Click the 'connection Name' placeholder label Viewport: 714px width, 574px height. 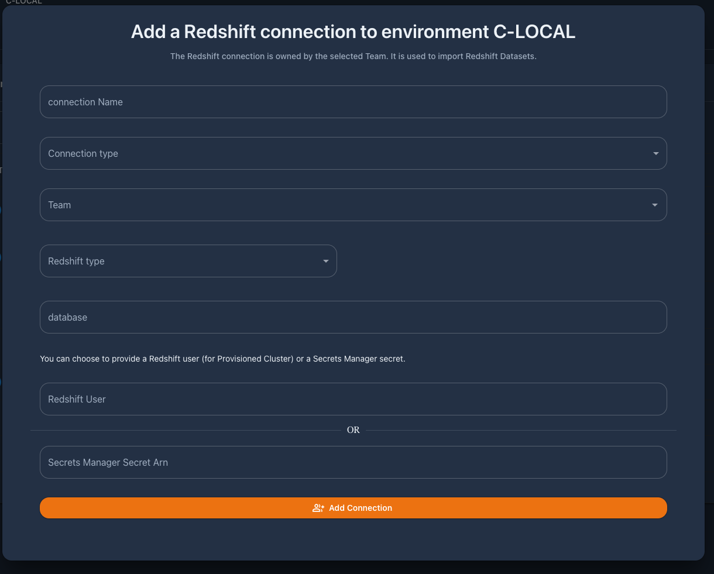85,102
